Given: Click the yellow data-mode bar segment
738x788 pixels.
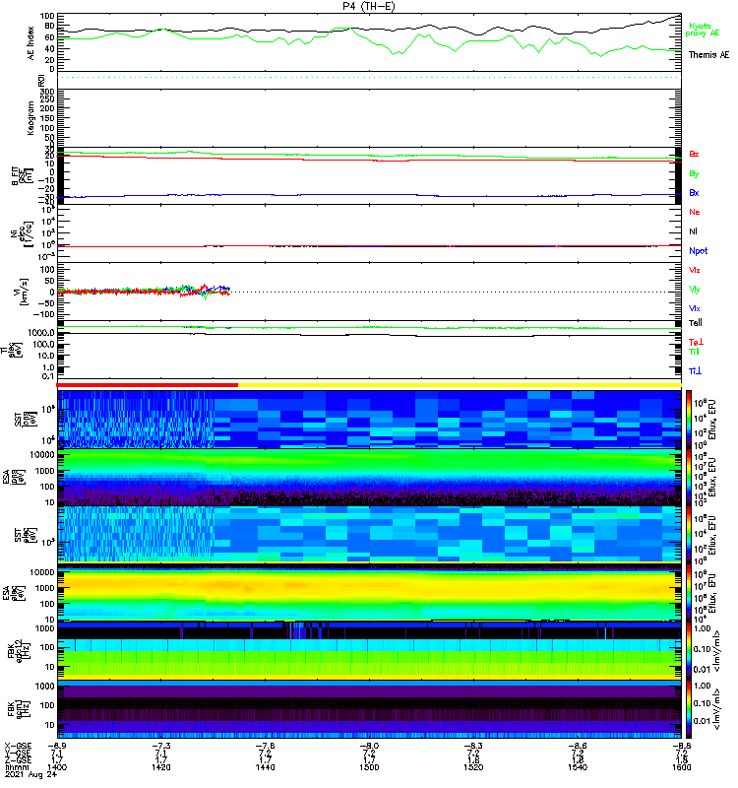Looking at the screenshot, I should (x=460, y=385).
